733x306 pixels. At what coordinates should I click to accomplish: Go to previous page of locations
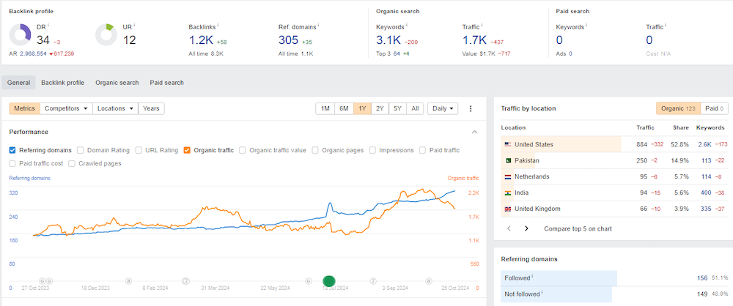[509, 229]
